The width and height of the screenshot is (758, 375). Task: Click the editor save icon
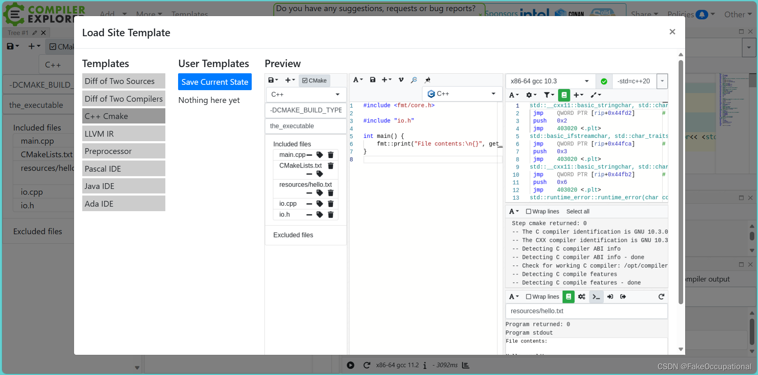(373, 80)
